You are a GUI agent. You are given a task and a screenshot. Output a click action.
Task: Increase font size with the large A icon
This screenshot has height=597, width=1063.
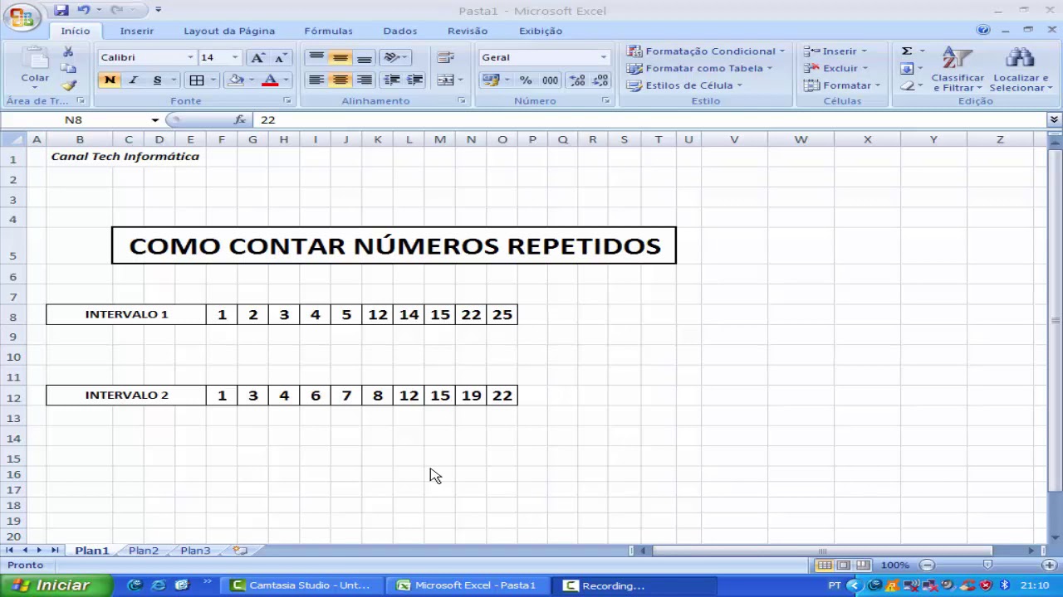pyautogui.click(x=257, y=57)
